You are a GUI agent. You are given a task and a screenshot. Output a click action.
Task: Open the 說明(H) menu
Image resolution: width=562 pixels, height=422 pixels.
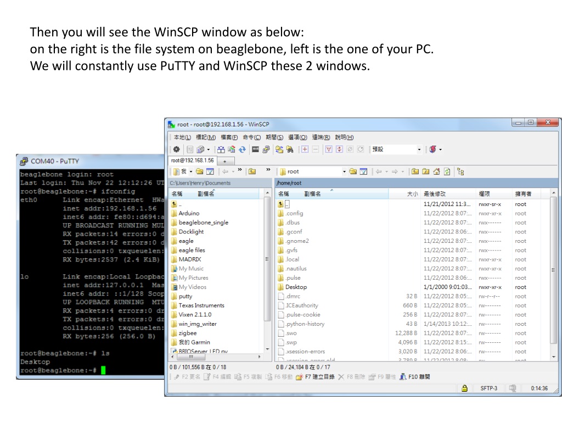[x=345, y=137]
